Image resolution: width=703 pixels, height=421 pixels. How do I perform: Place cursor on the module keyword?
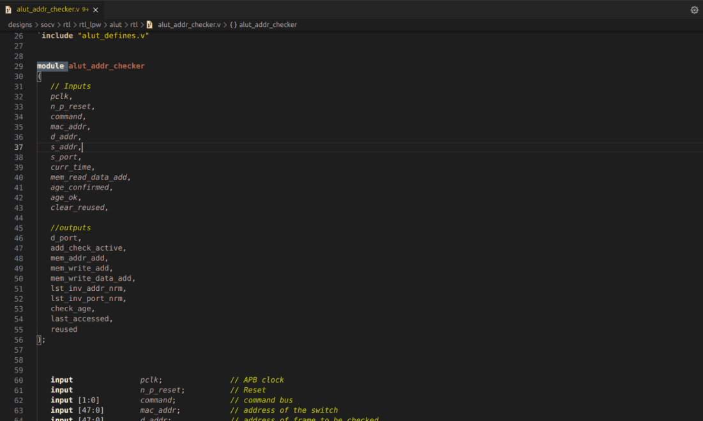pos(50,66)
